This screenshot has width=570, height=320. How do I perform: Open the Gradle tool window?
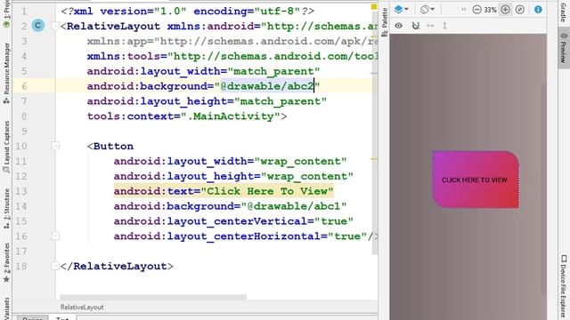tap(564, 12)
